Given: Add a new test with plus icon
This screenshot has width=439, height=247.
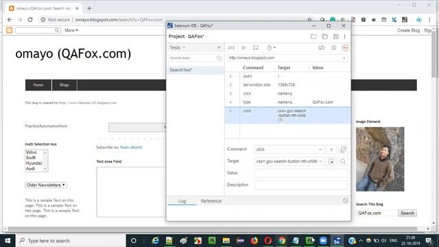Looking at the screenshot, I should pyautogui.click(x=219, y=47).
